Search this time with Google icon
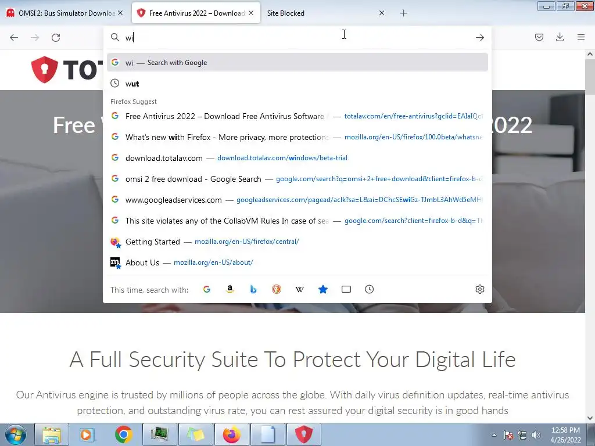 (x=207, y=289)
